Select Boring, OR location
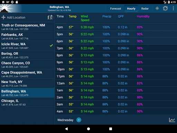Screen dimensions: 177x133 (x=27, y=55)
